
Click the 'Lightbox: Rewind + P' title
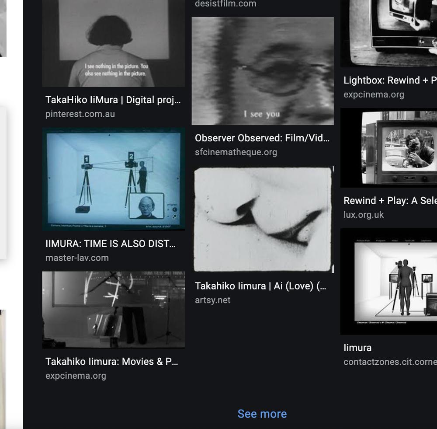[x=390, y=80]
